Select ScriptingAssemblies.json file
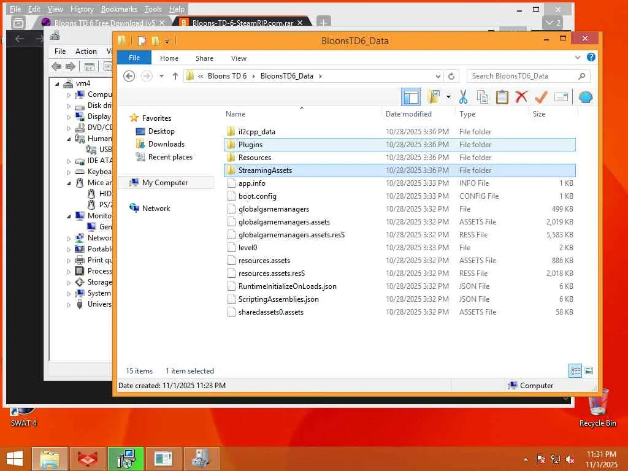628x471 pixels. [399, 299]
